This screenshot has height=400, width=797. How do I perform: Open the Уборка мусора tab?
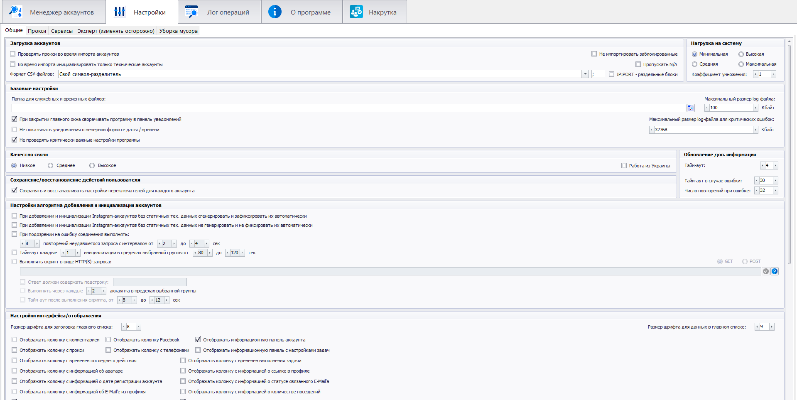179,31
